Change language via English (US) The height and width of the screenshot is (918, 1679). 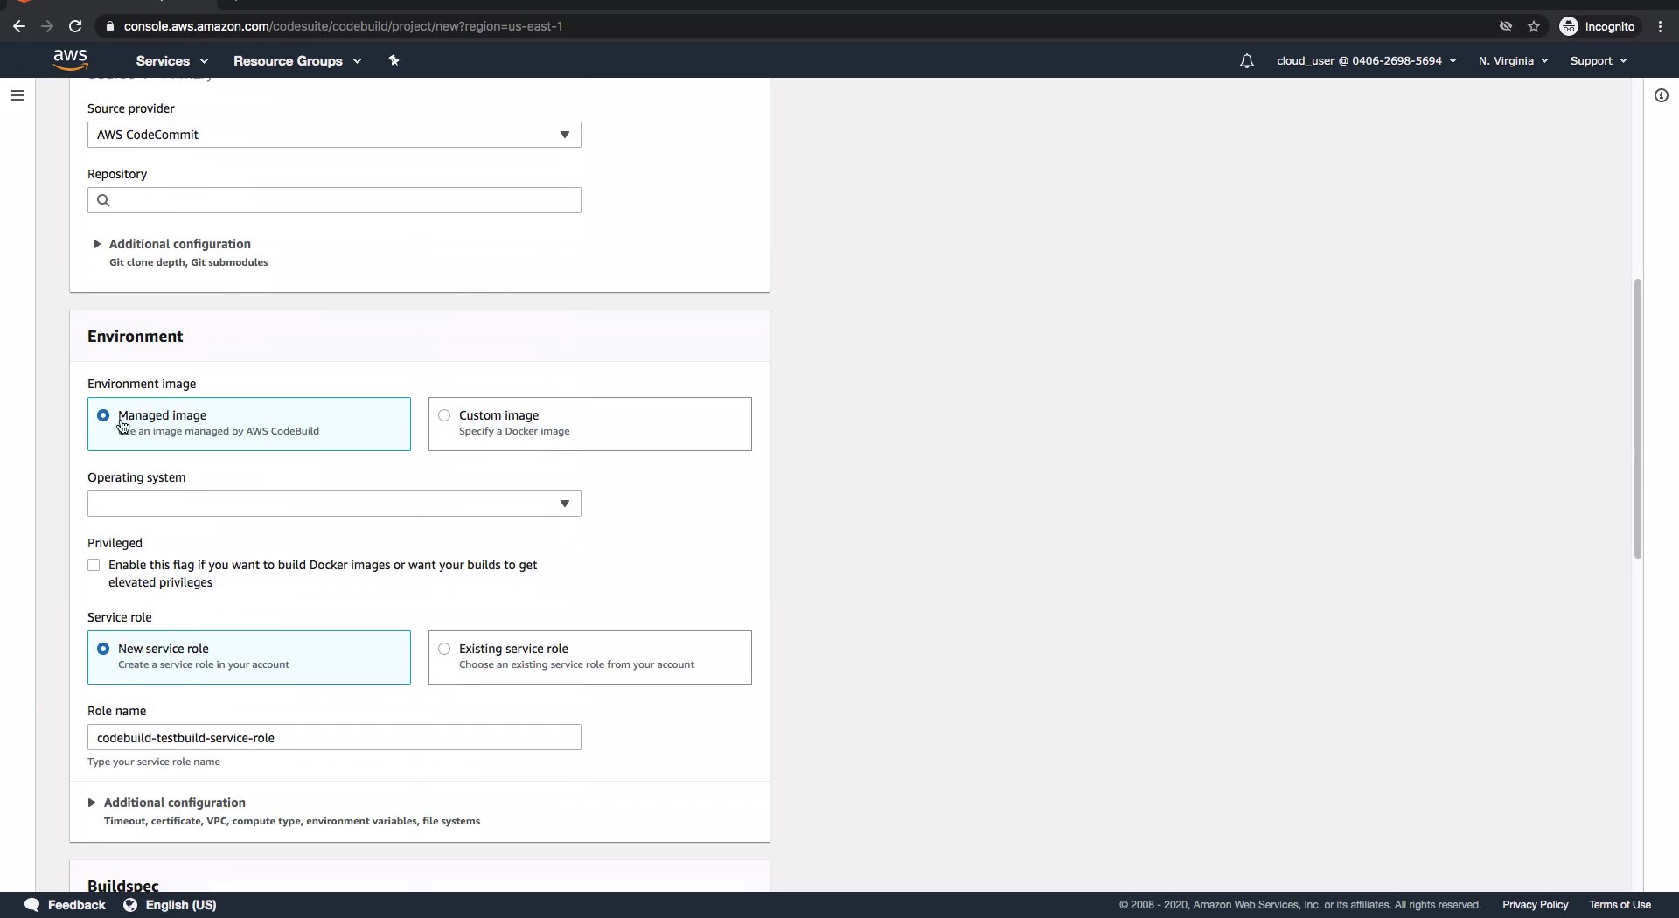pyautogui.click(x=181, y=905)
